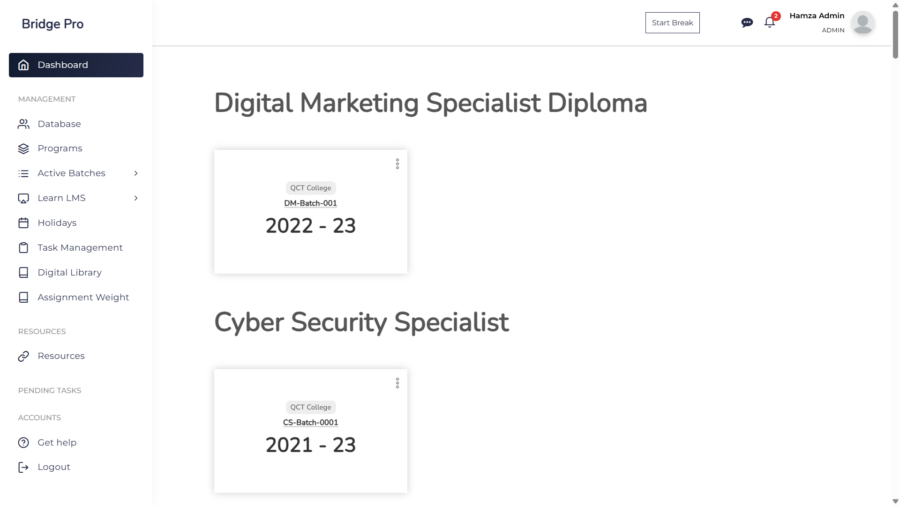Click the Resources link icon
This screenshot has width=900, height=506.
tap(23, 356)
